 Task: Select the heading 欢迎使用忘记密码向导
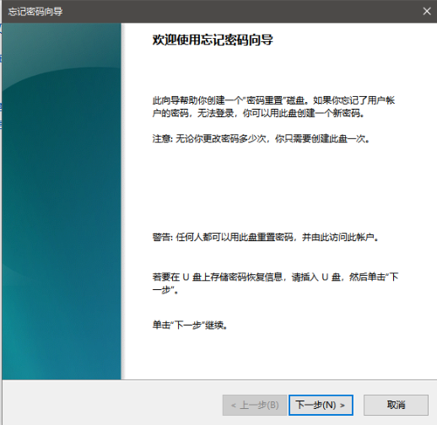click(x=213, y=40)
